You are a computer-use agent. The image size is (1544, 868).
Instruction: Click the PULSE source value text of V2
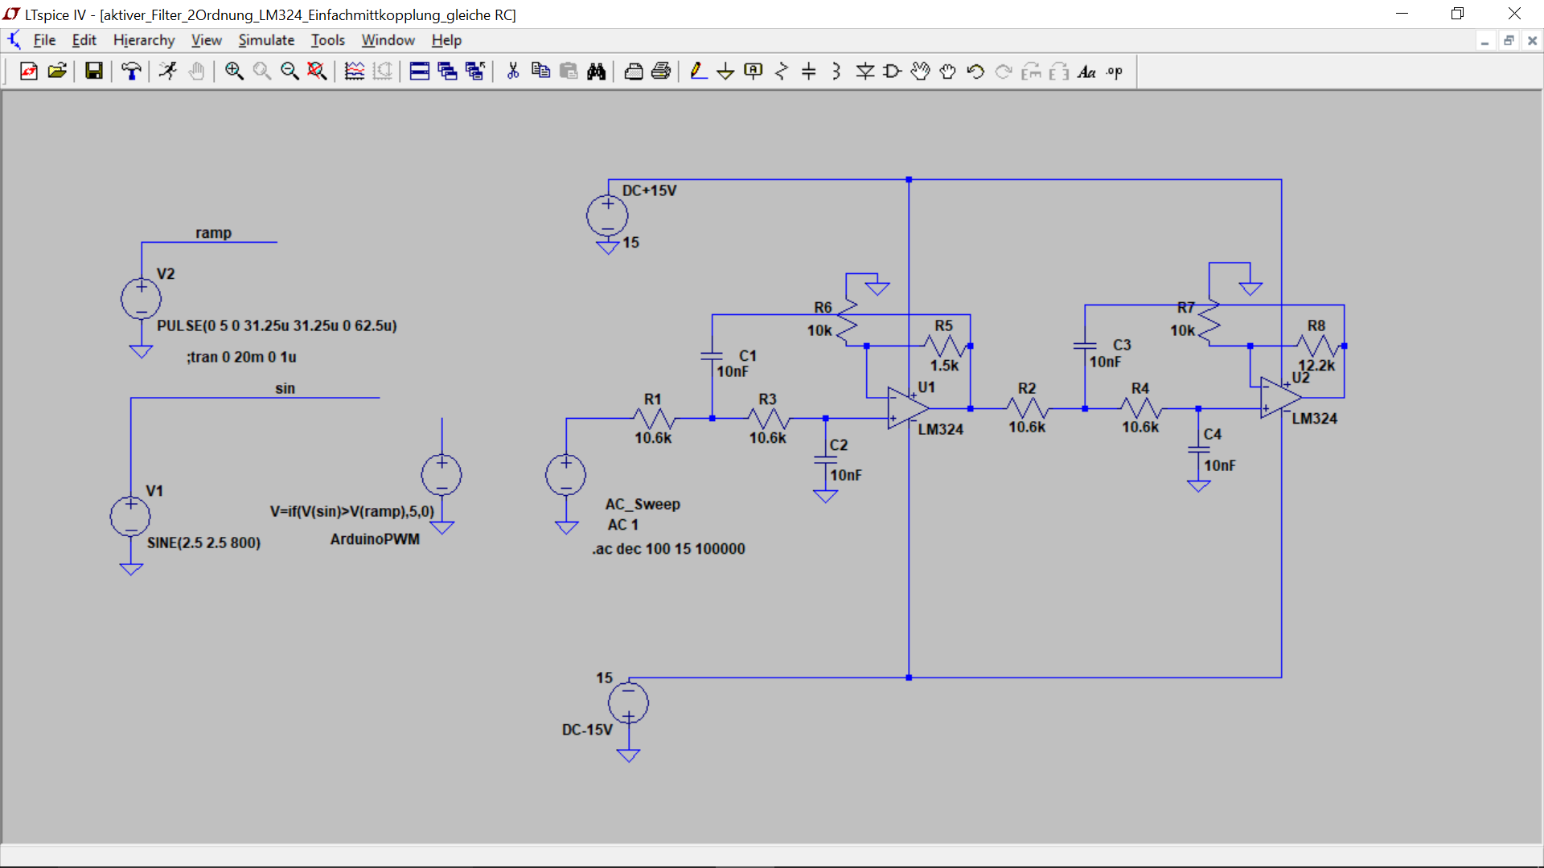coord(277,325)
